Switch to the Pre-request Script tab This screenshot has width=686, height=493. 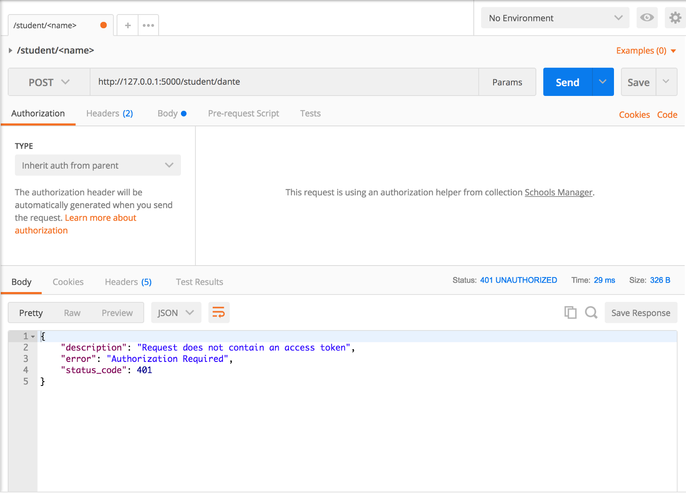[x=243, y=114]
